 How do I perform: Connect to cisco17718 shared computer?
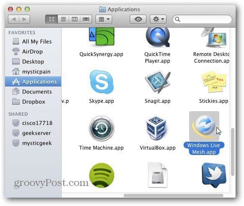pyautogui.click(x=33, y=123)
